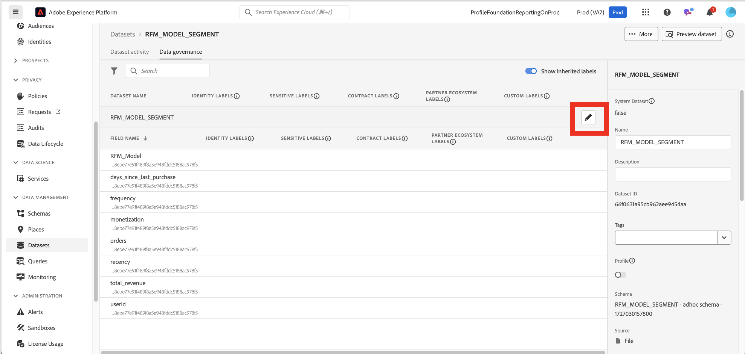Expand the Tags dropdown arrow
This screenshot has width=745, height=354.
724,238
